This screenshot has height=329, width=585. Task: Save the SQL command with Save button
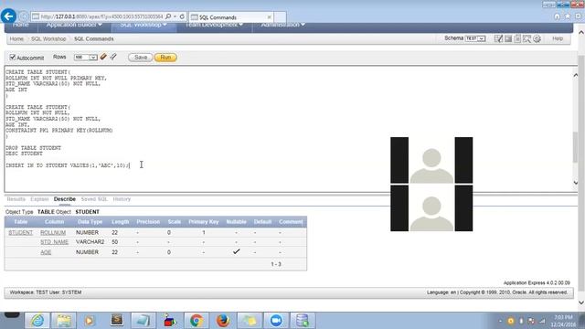[x=140, y=58]
